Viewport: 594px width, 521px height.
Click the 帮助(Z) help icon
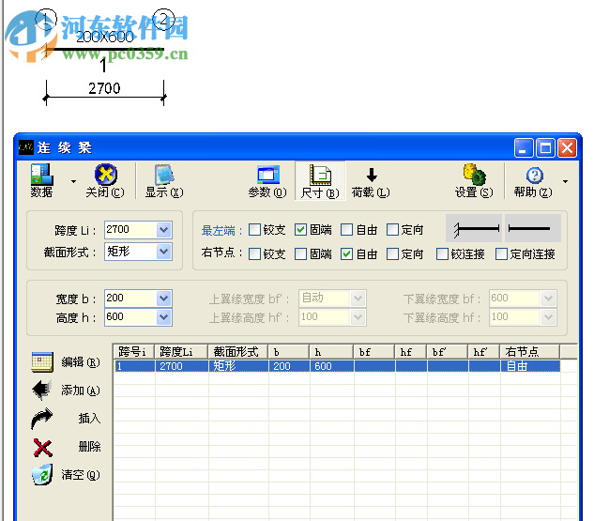[x=535, y=176]
